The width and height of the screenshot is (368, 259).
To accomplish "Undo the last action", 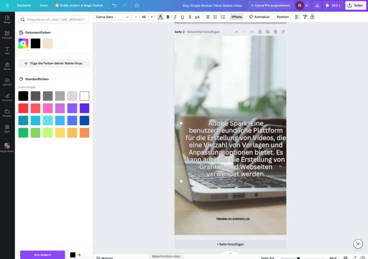I will [x=115, y=5].
